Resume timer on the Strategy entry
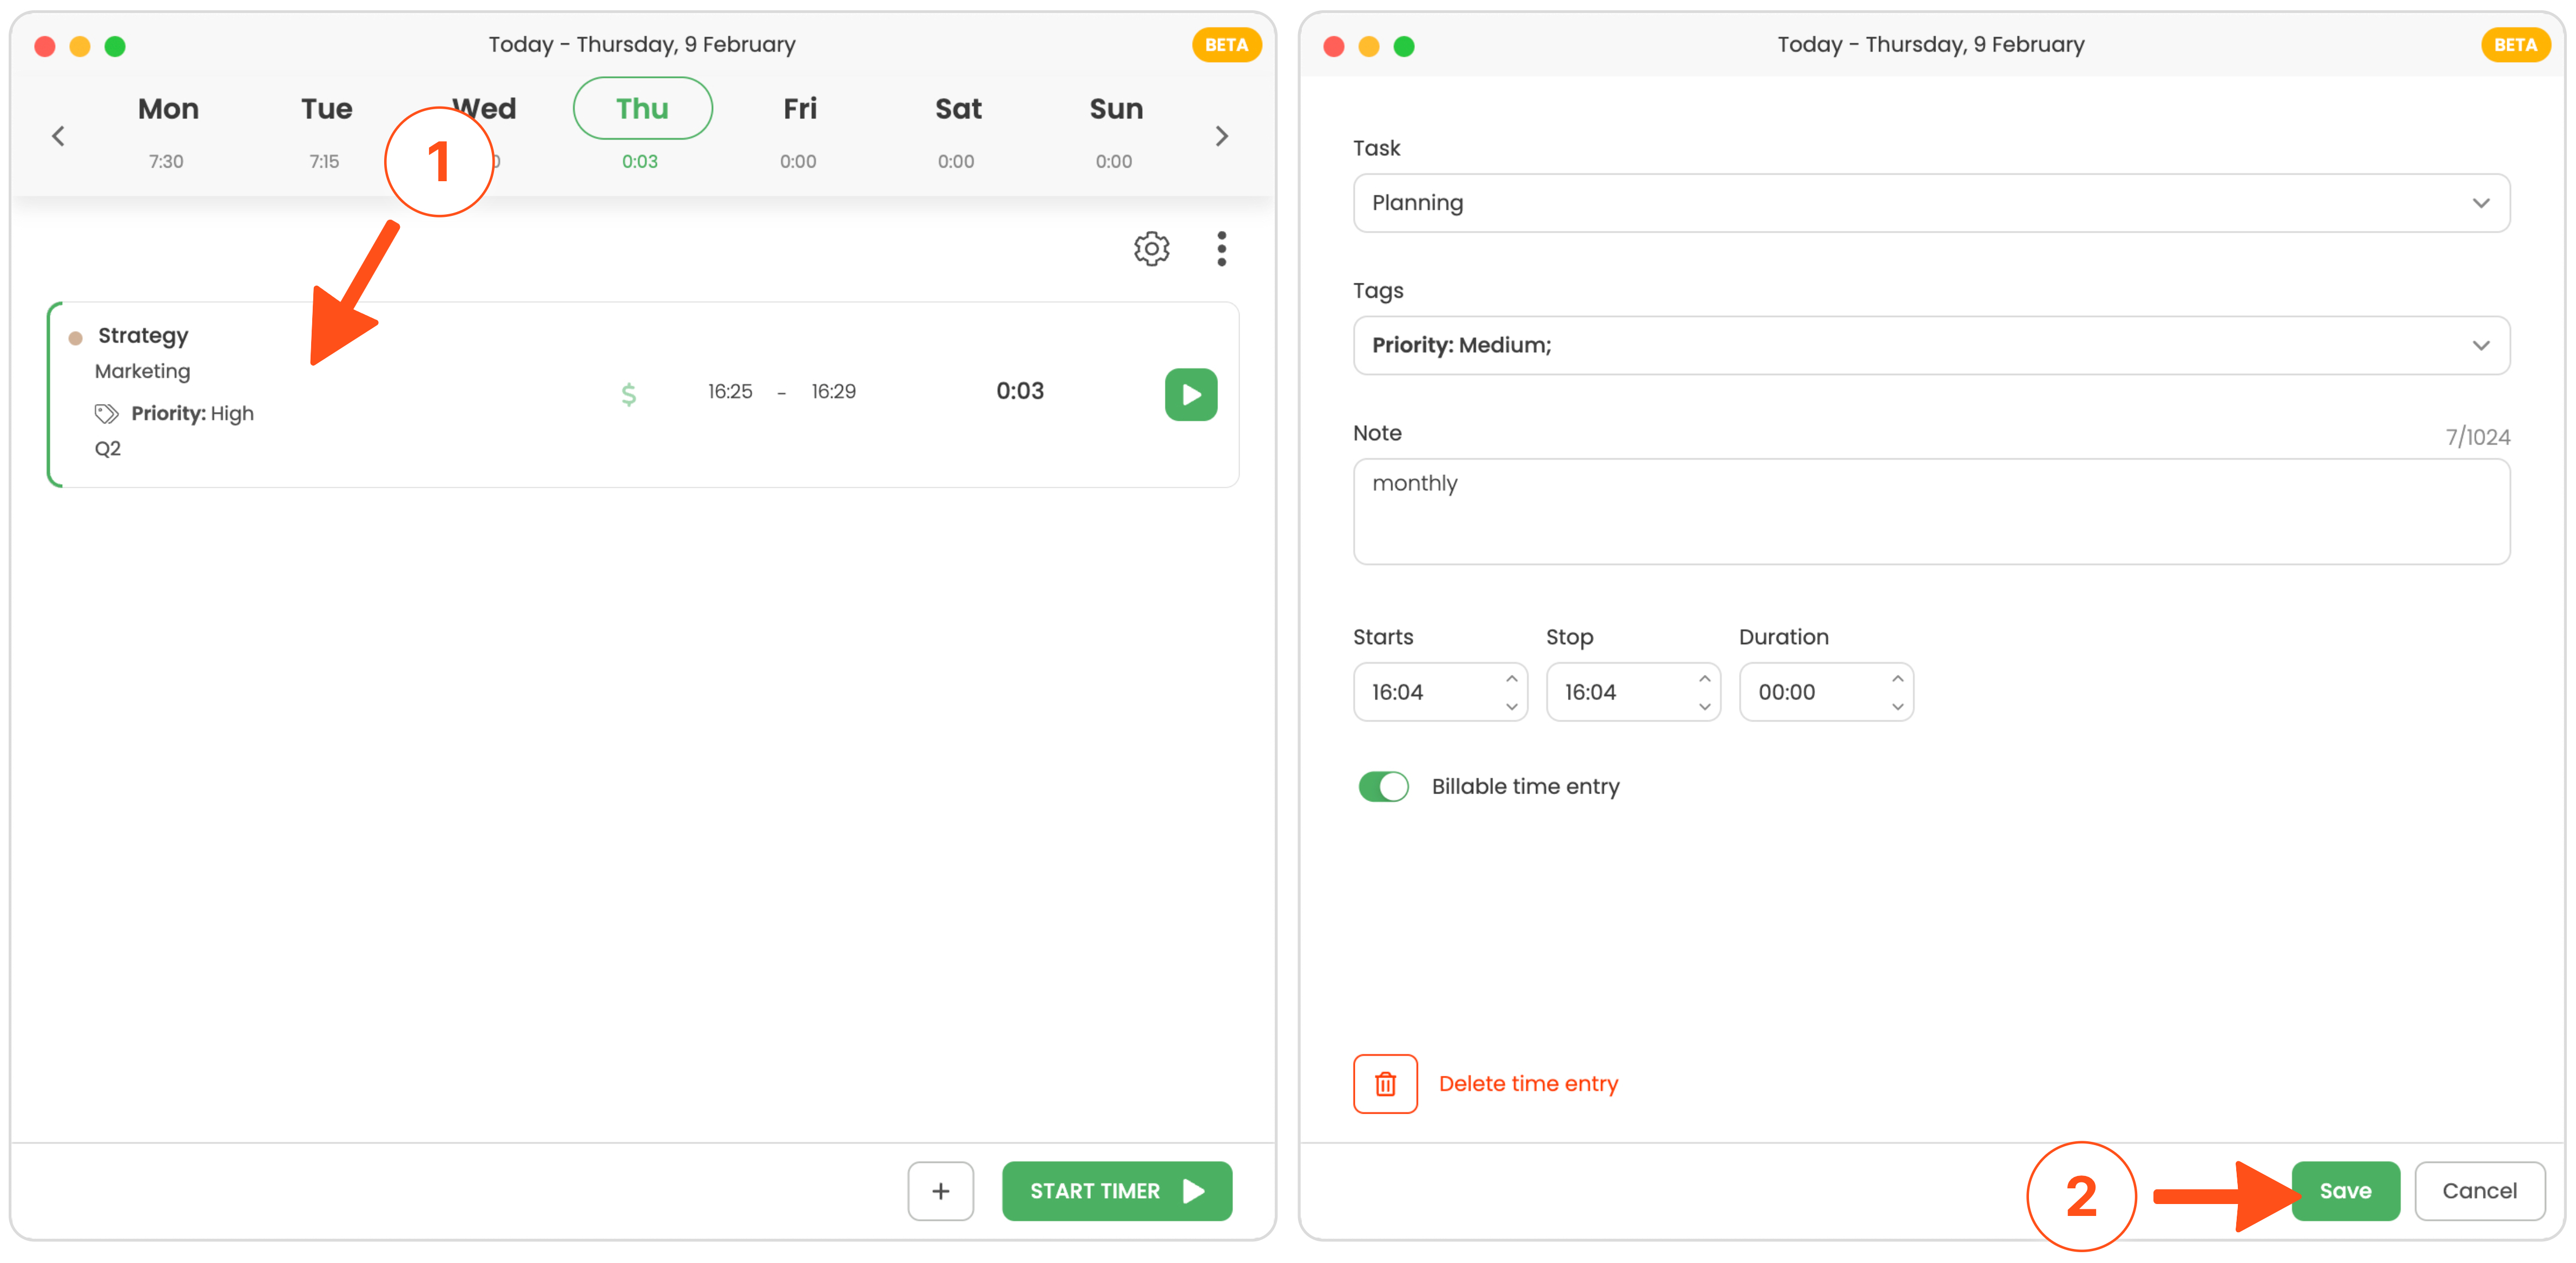The height and width of the screenshot is (1263, 2576). tap(1190, 394)
